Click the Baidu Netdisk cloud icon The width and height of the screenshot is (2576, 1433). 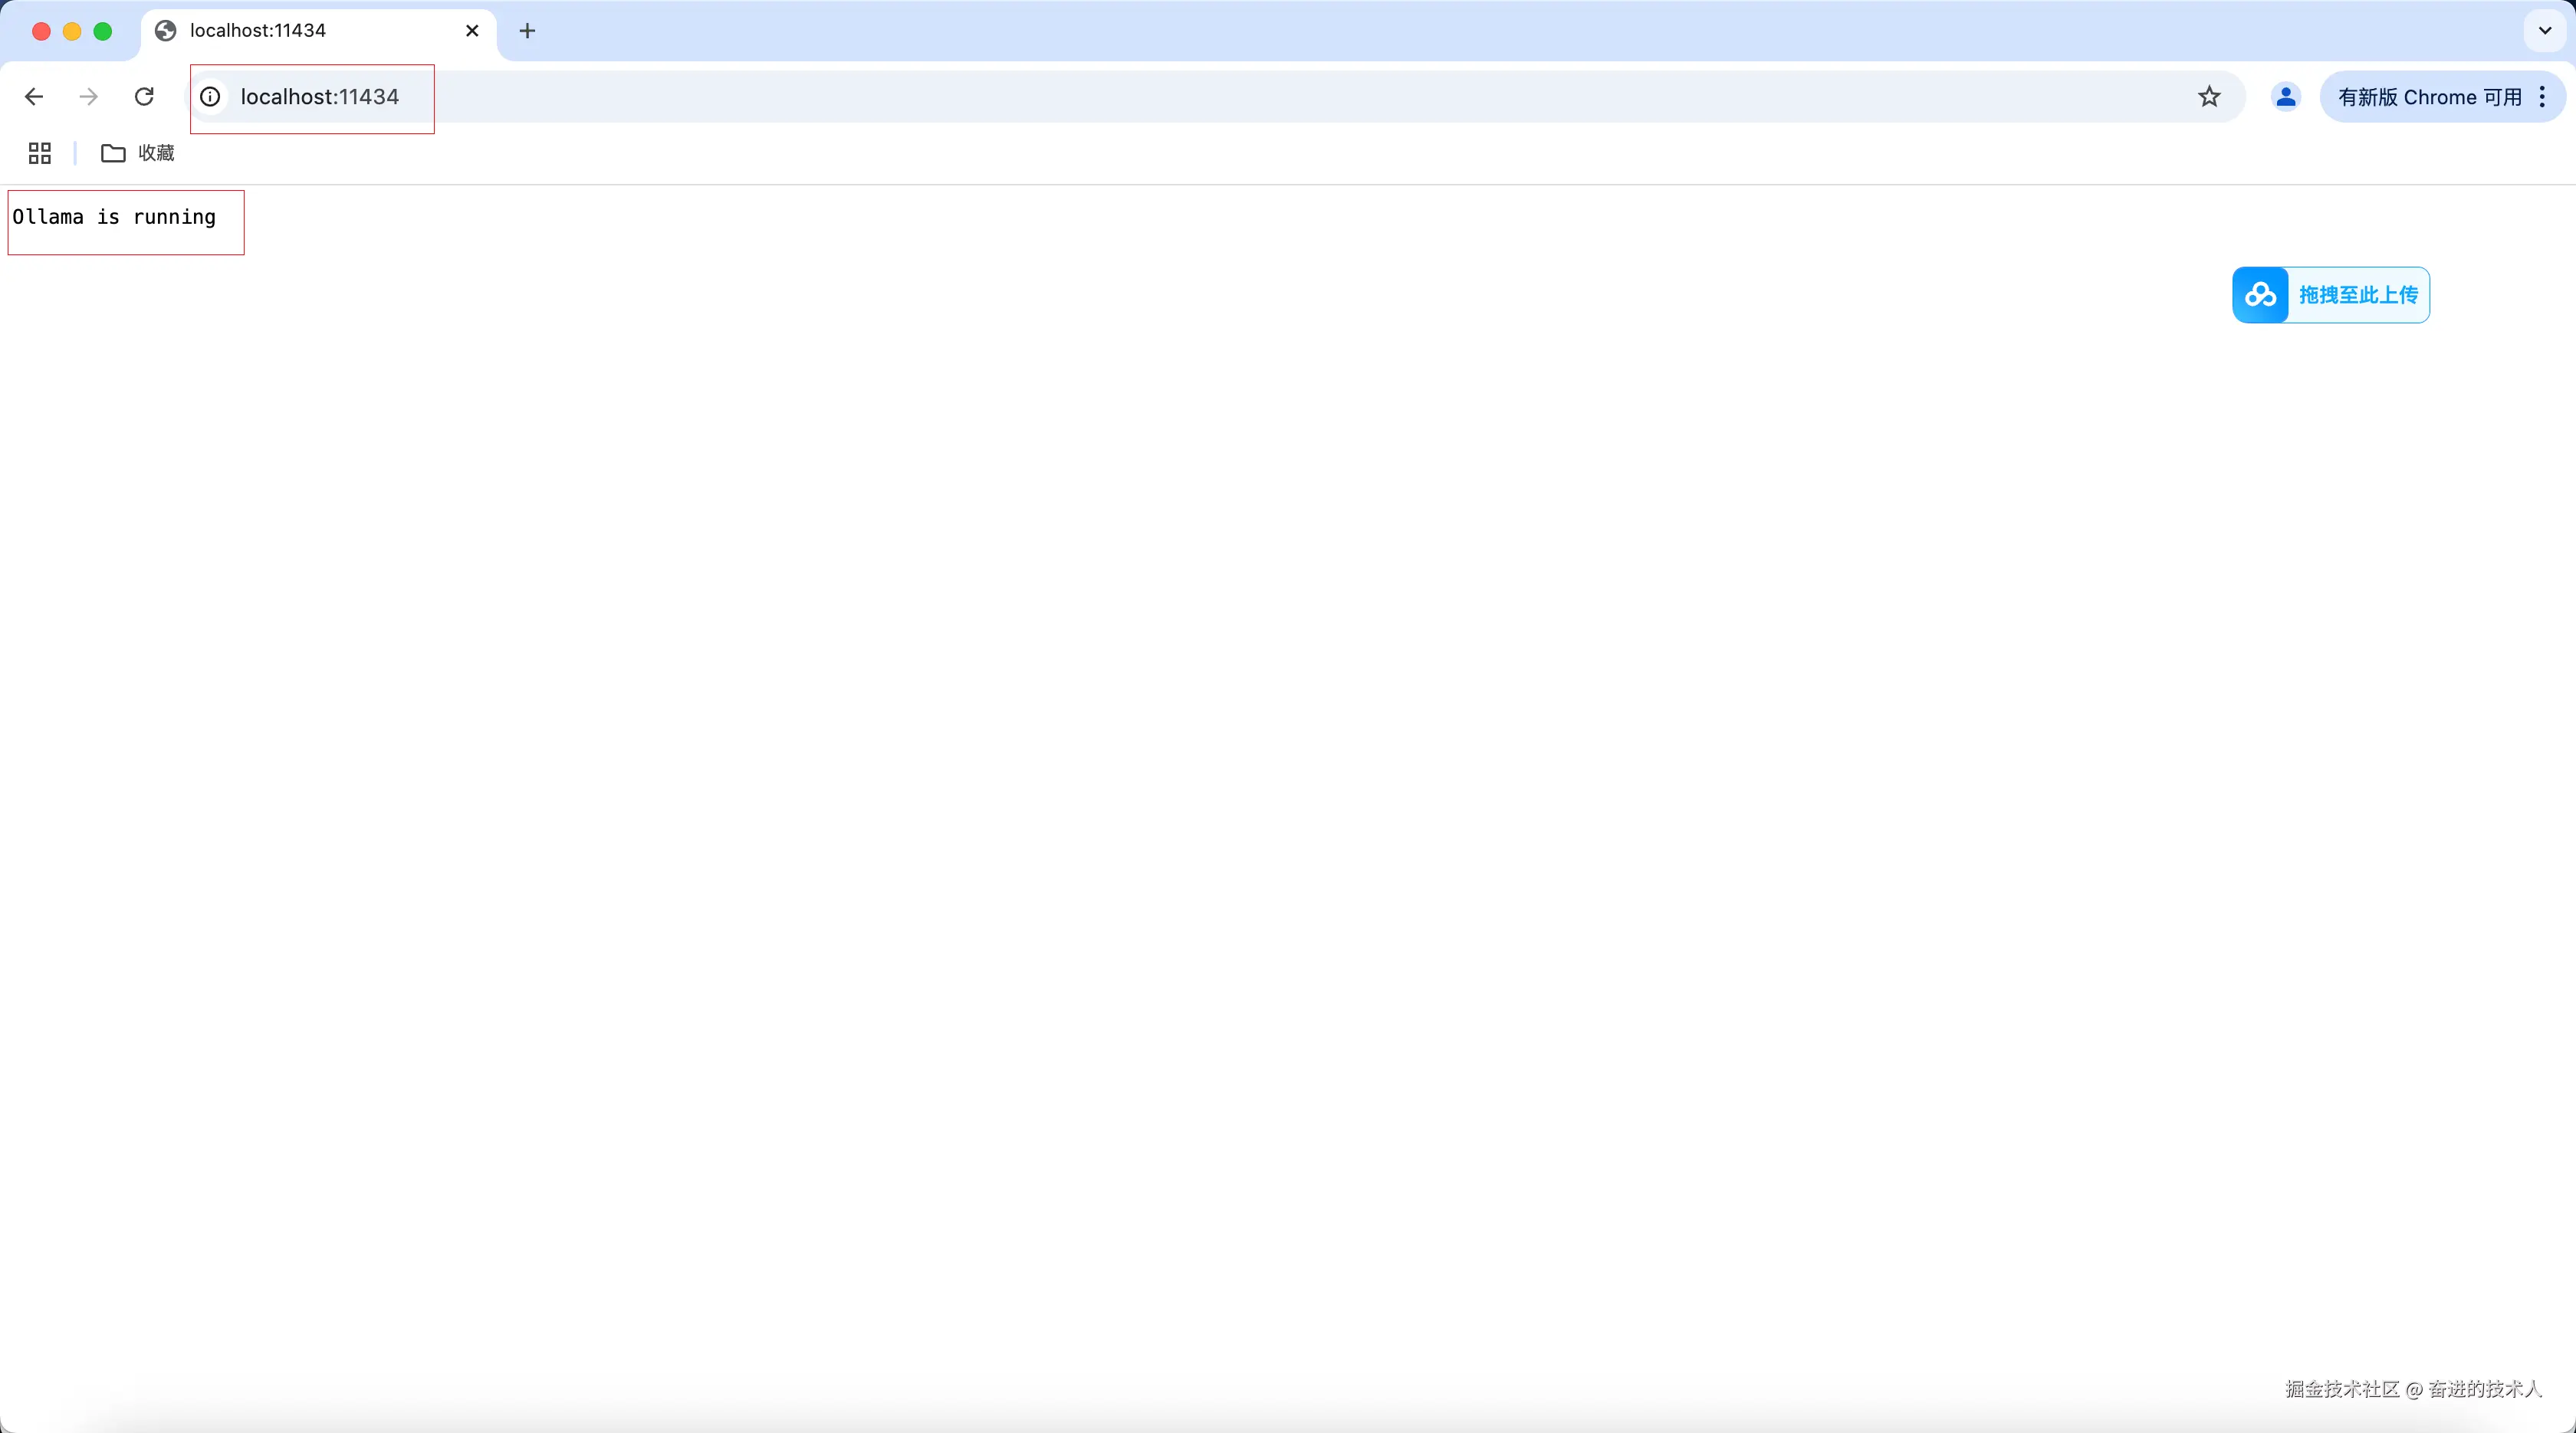(2260, 295)
